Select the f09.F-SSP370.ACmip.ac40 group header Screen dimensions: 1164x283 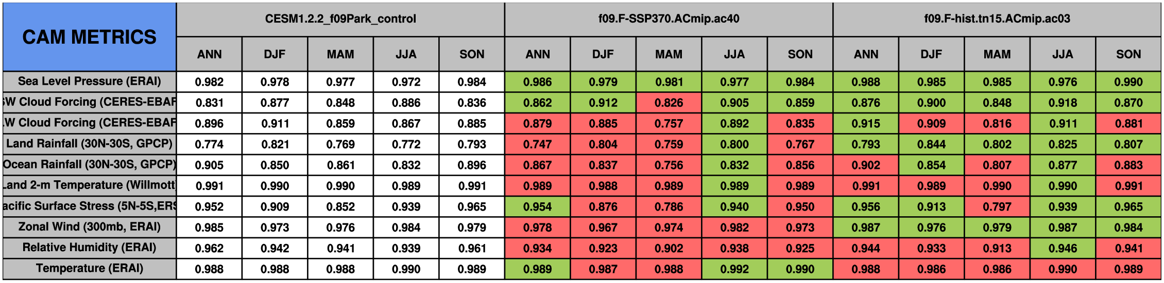pyautogui.click(x=669, y=19)
